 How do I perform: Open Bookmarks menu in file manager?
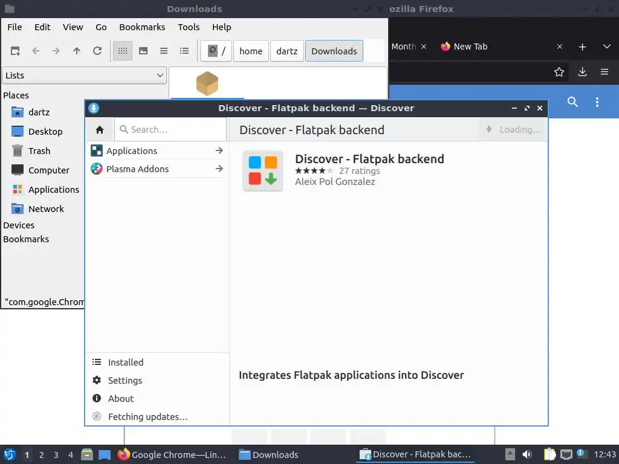142,27
